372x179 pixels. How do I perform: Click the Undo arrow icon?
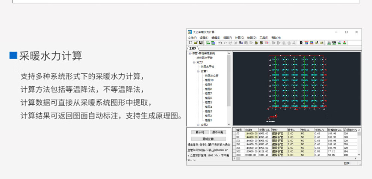[x=220, y=43]
